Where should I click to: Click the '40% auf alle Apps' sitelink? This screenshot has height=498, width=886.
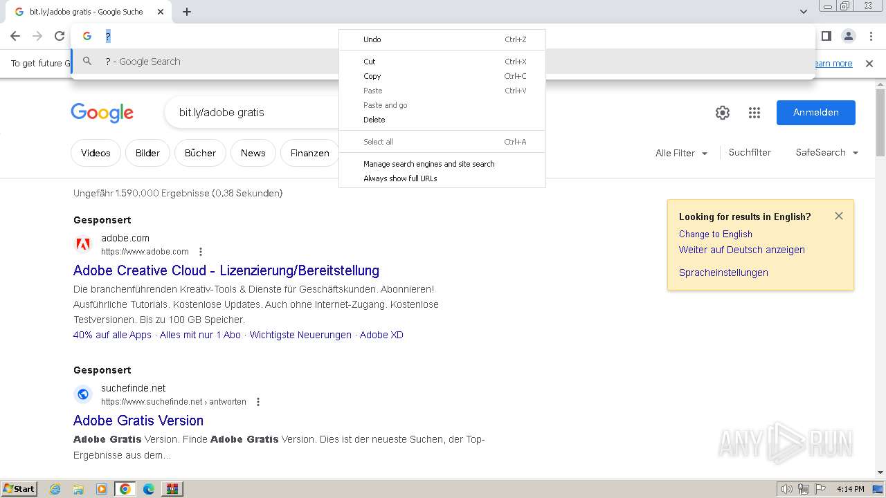coord(112,335)
